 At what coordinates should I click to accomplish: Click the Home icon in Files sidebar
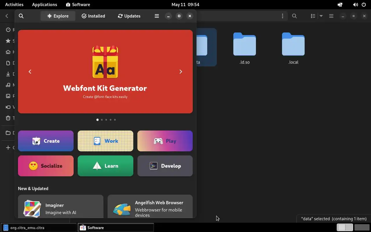coord(8,52)
